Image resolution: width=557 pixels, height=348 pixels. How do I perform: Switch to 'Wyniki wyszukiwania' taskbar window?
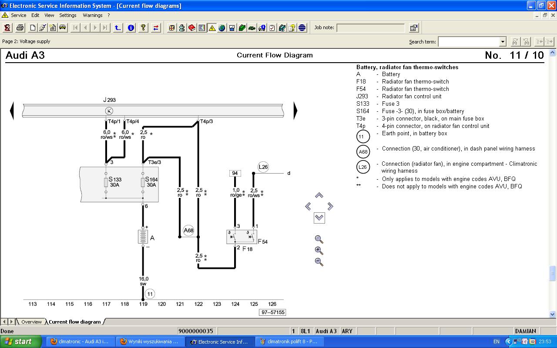[x=149, y=341]
